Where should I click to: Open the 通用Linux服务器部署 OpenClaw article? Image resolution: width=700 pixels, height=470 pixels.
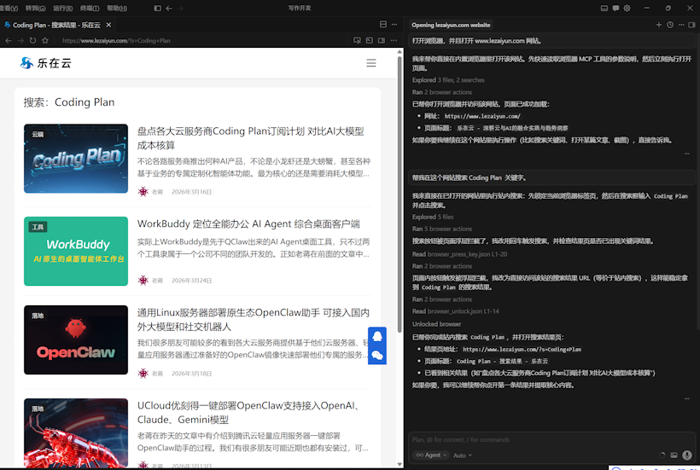254,320
